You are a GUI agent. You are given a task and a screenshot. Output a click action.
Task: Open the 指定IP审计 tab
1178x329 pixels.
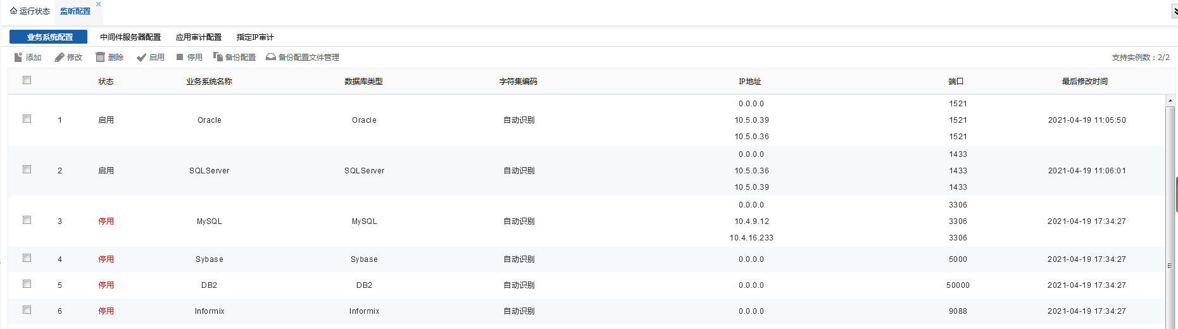tap(255, 37)
